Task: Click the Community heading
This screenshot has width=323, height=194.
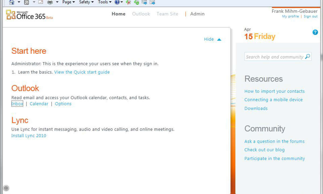Action: pyautogui.click(x=265, y=129)
